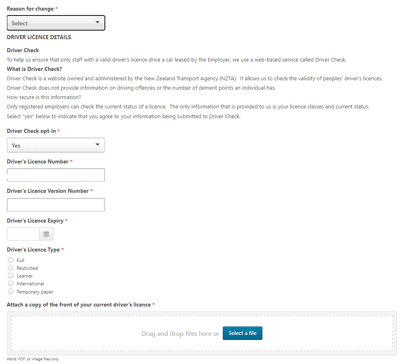
Task: Choose the Restricted licence type
Action: [11, 268]
